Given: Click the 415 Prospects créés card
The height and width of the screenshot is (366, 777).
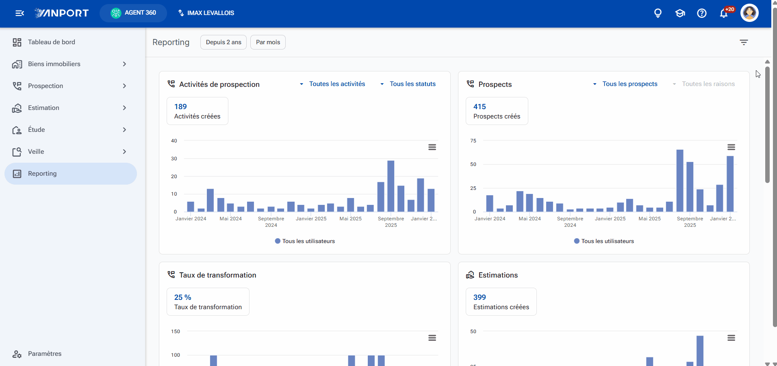Looking at the screenshot, I should pyautogui.click(x=497, y=111).
